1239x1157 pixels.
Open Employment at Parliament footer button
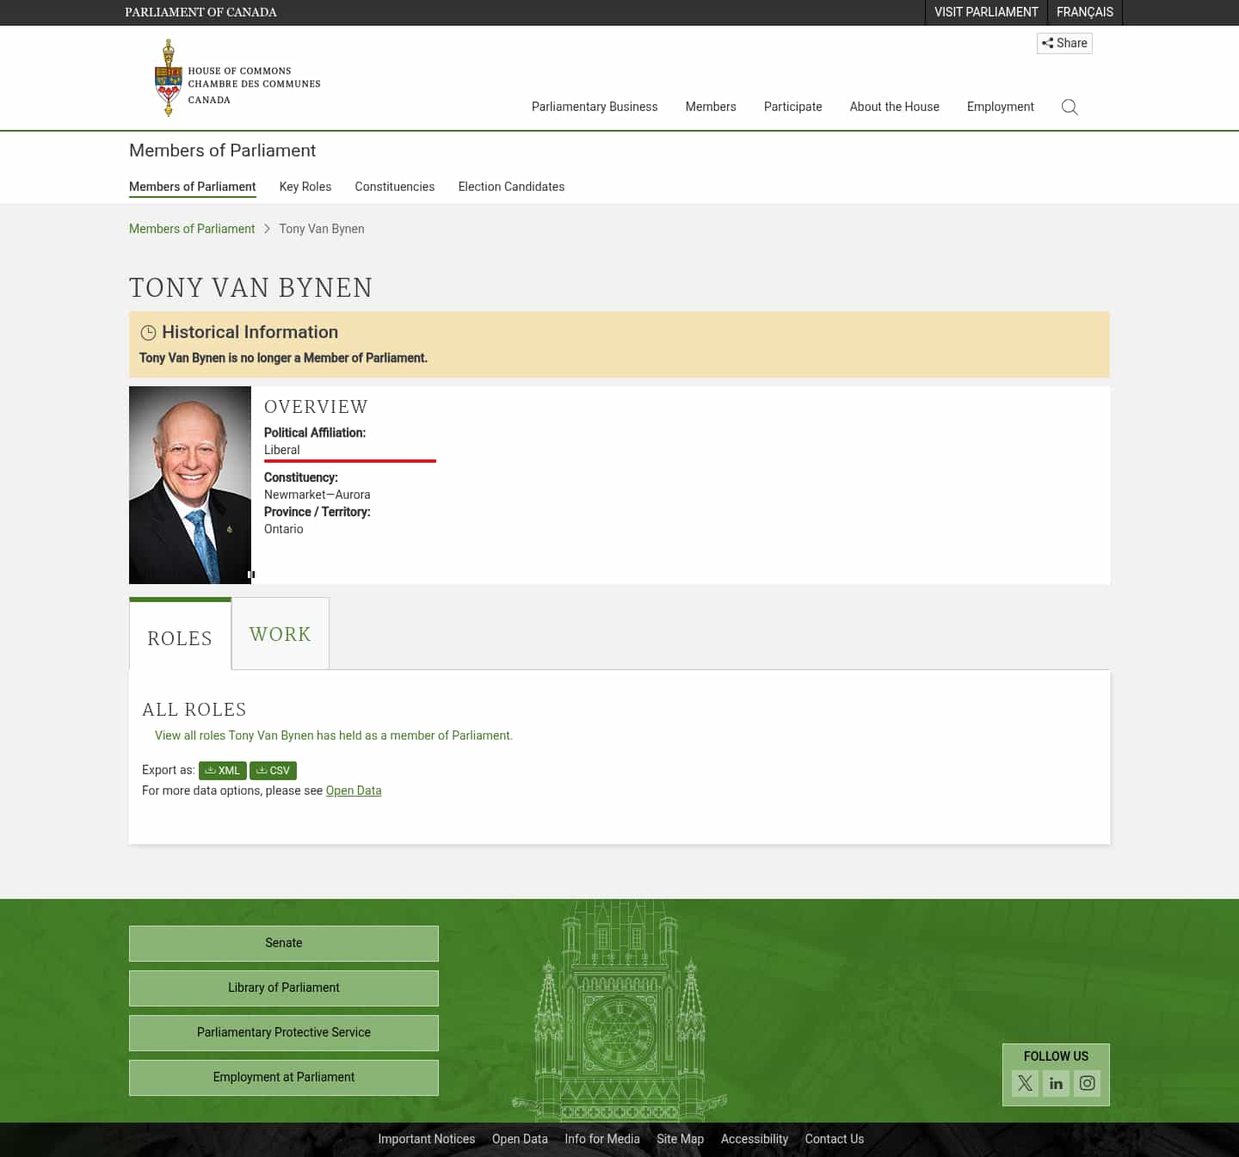(284, 1078)
